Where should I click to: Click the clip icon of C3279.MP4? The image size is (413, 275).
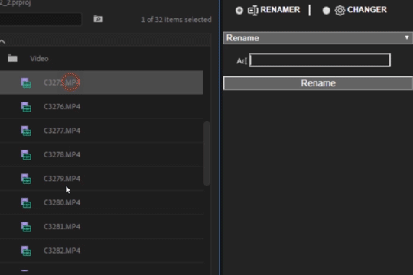[x=26, y=179]
